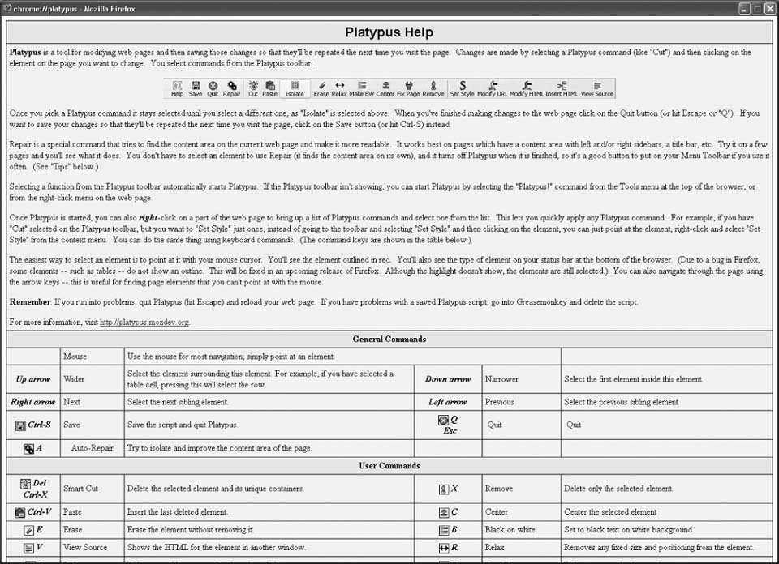Select the Paste tool in the Platypus toolbar
Image resolution: width=779 pixels, height=564 pixels.
click(269, 88)
